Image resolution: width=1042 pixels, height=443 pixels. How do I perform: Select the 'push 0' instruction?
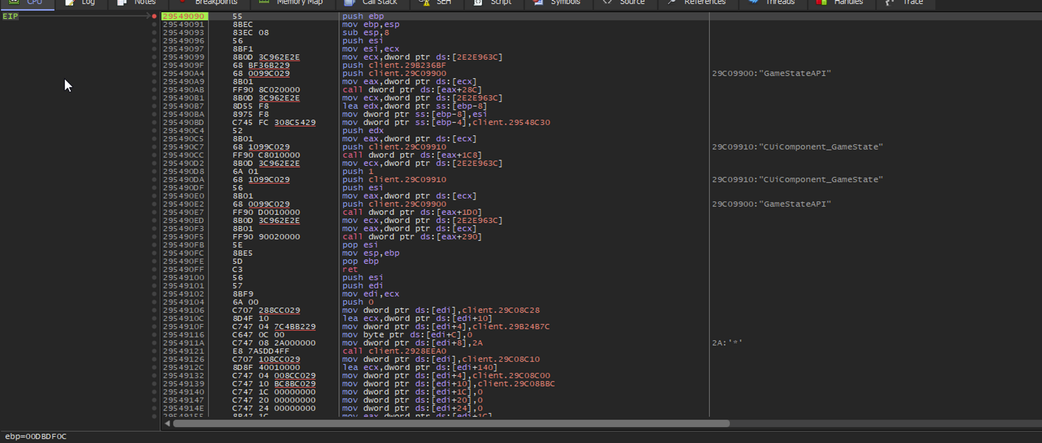coord(357,302)
